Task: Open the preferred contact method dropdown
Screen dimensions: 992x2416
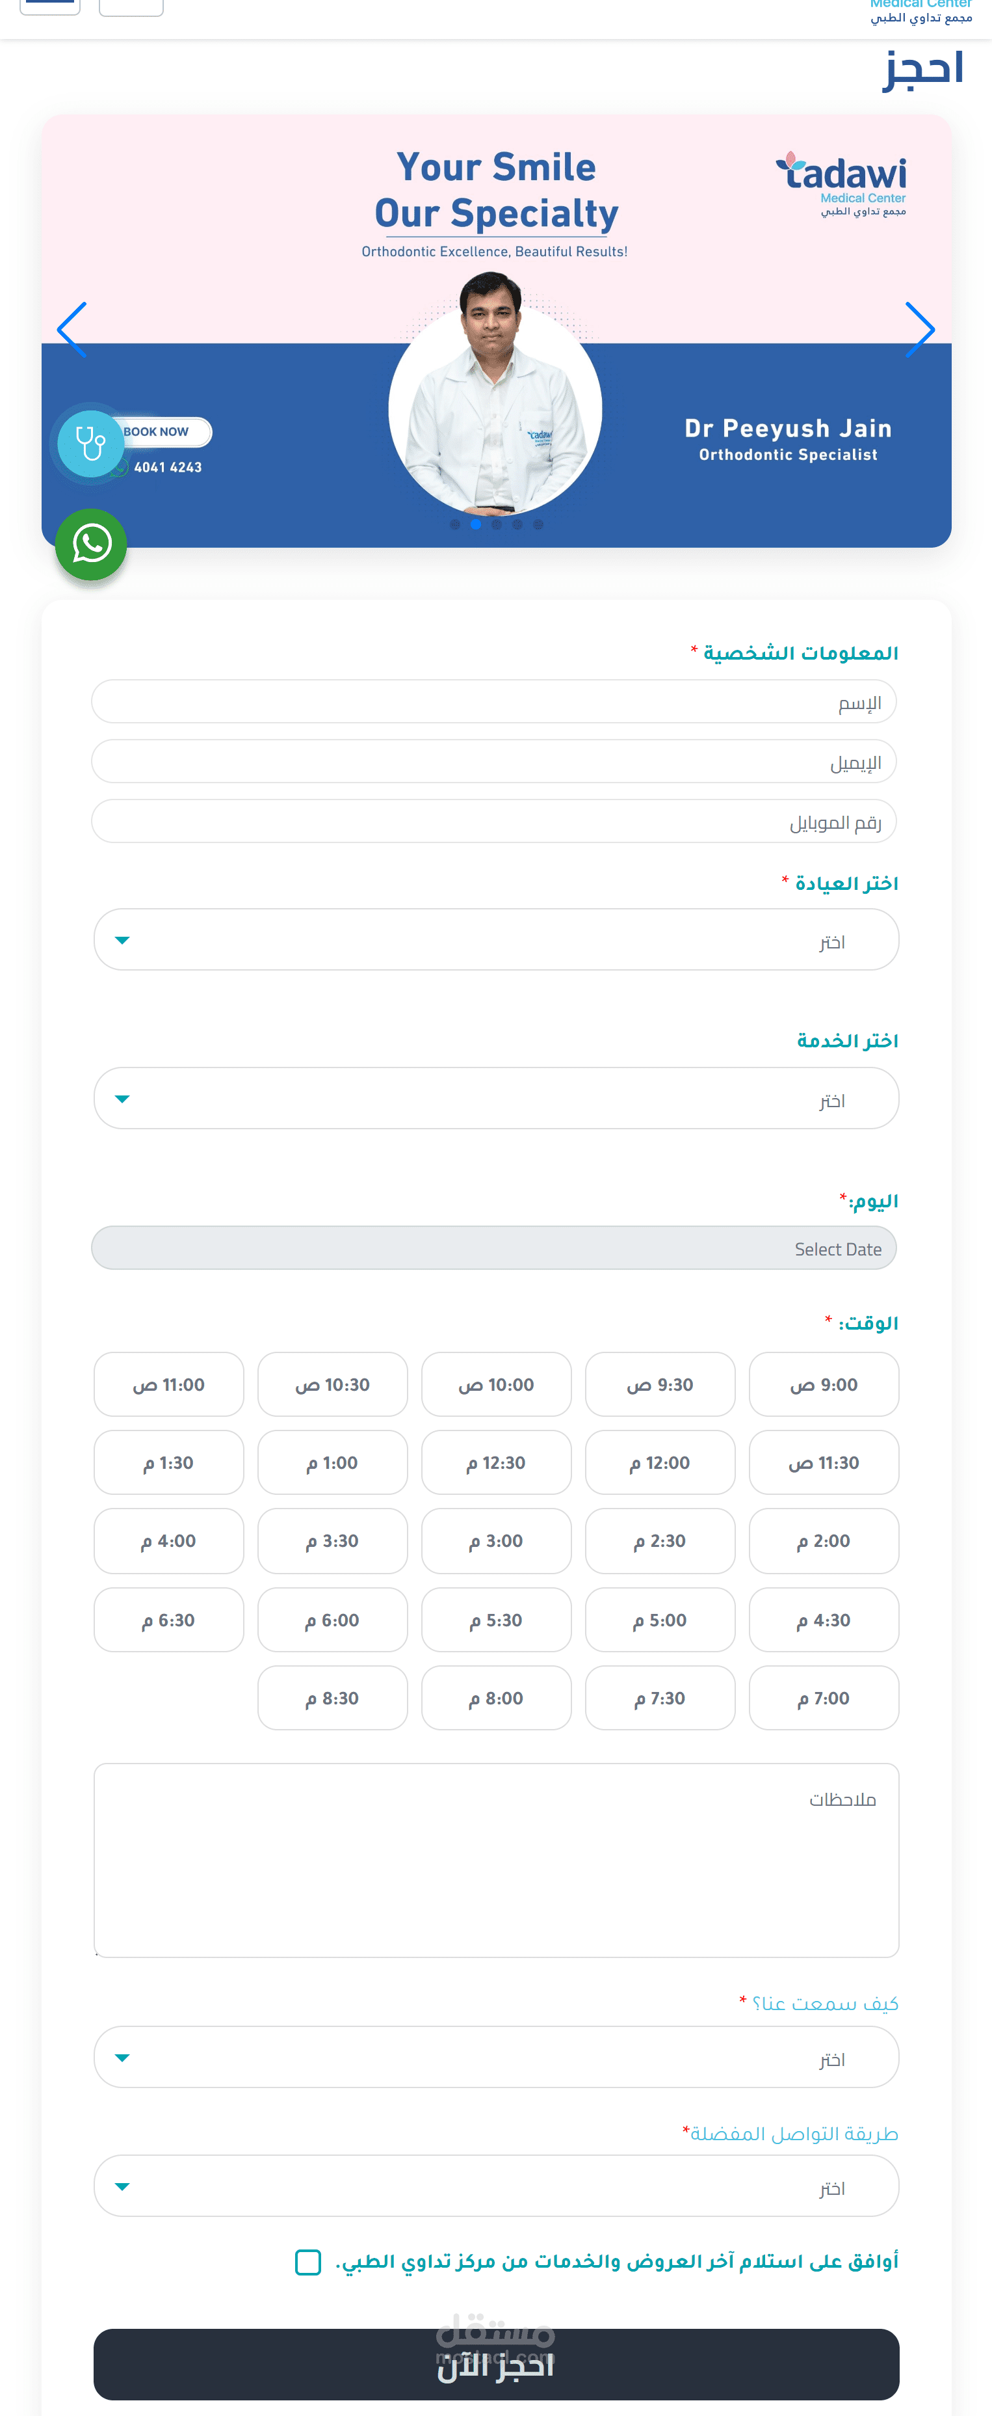Action: coord(496,2185)
